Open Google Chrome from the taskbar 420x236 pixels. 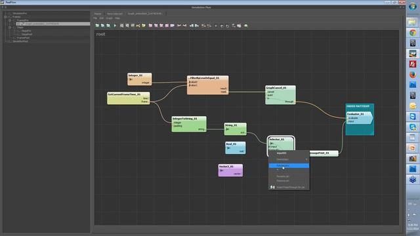coord(413,33)
